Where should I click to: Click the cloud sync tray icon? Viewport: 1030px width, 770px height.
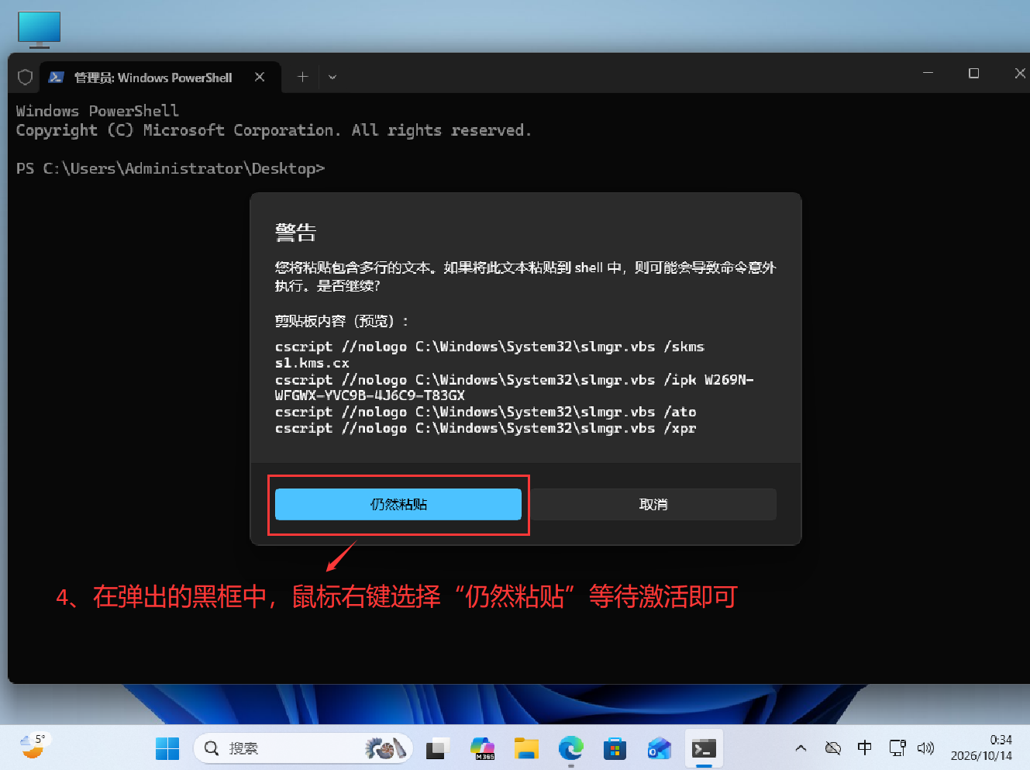pyautogui.click(x=833, y=748)
